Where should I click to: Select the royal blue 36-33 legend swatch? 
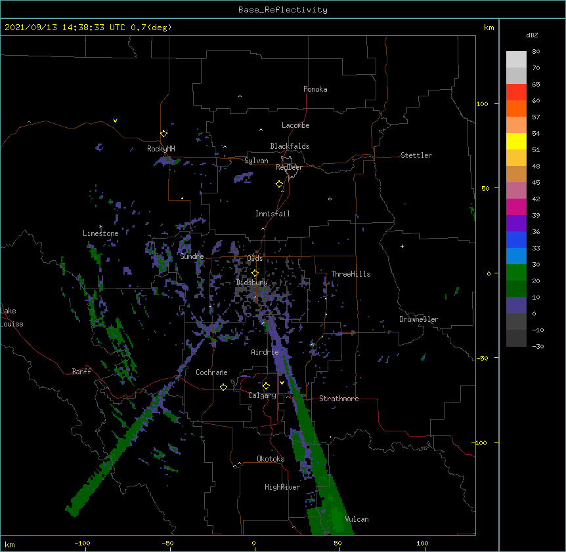tap(516, 239)
